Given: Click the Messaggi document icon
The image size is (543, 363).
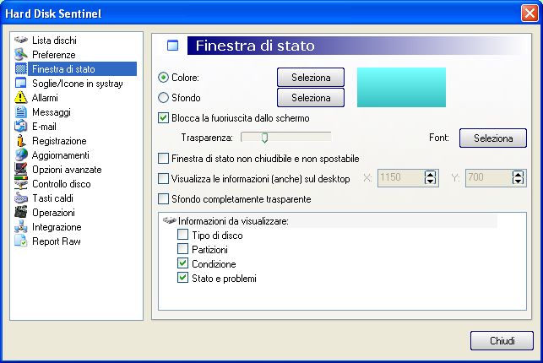Looking at the screenshot, I should point(21,112).
